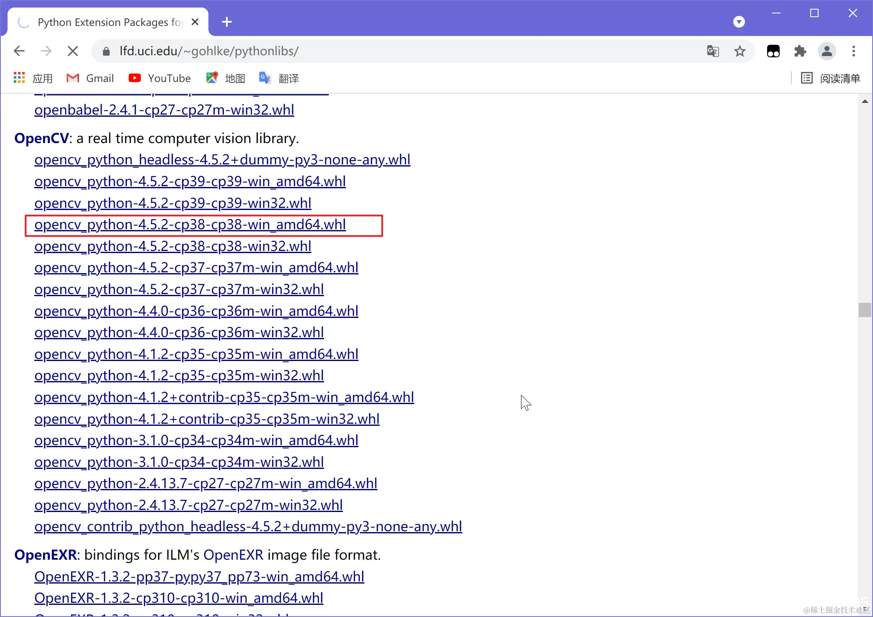Image resolution: width=873 pixels, height=617 pixels.
Task: Open YouTube bookmark
Action: coord(159,78)
